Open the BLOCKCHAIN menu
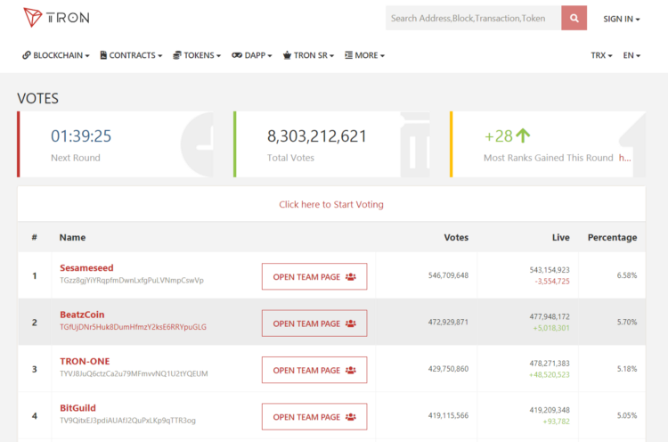The image size is (668, 442). coord(56,55)
